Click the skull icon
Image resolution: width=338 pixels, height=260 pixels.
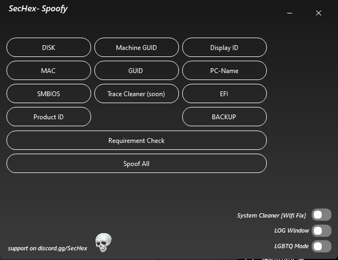coord(103,243)
